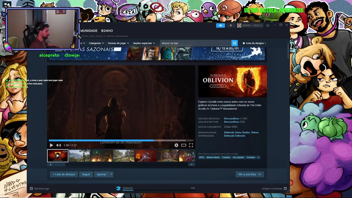Focus the Buscar na loja search field
This screenshot has width=352, height=198.
[196, 43]
